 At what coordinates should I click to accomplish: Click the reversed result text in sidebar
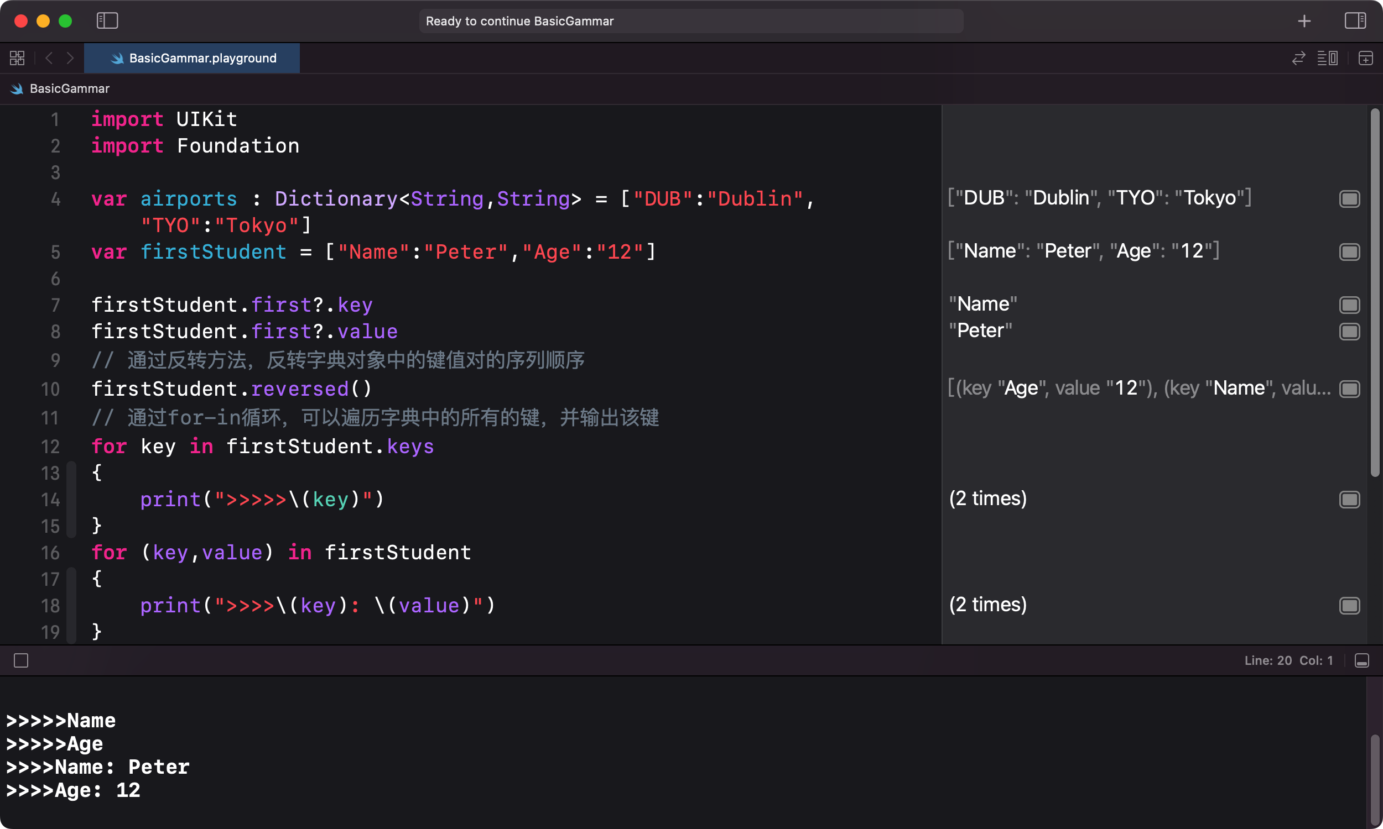tap(1139, 388)
